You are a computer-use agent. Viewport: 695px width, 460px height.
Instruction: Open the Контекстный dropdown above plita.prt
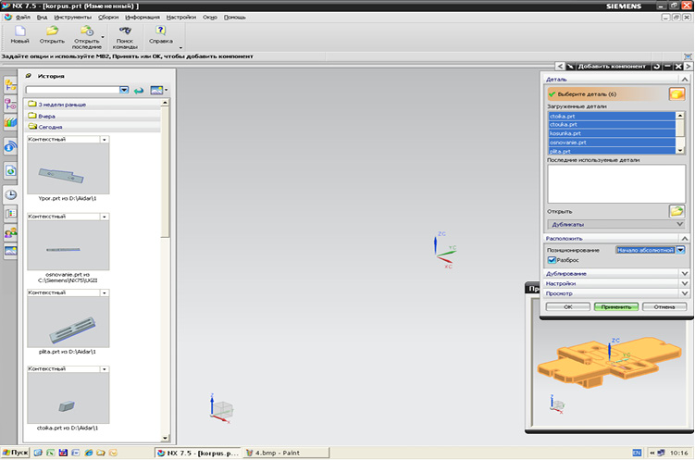[105, 292]
